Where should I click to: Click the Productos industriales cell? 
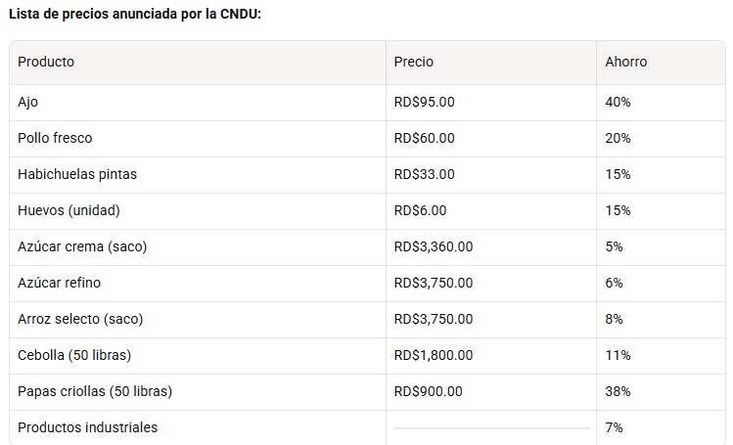pos(87,427)
